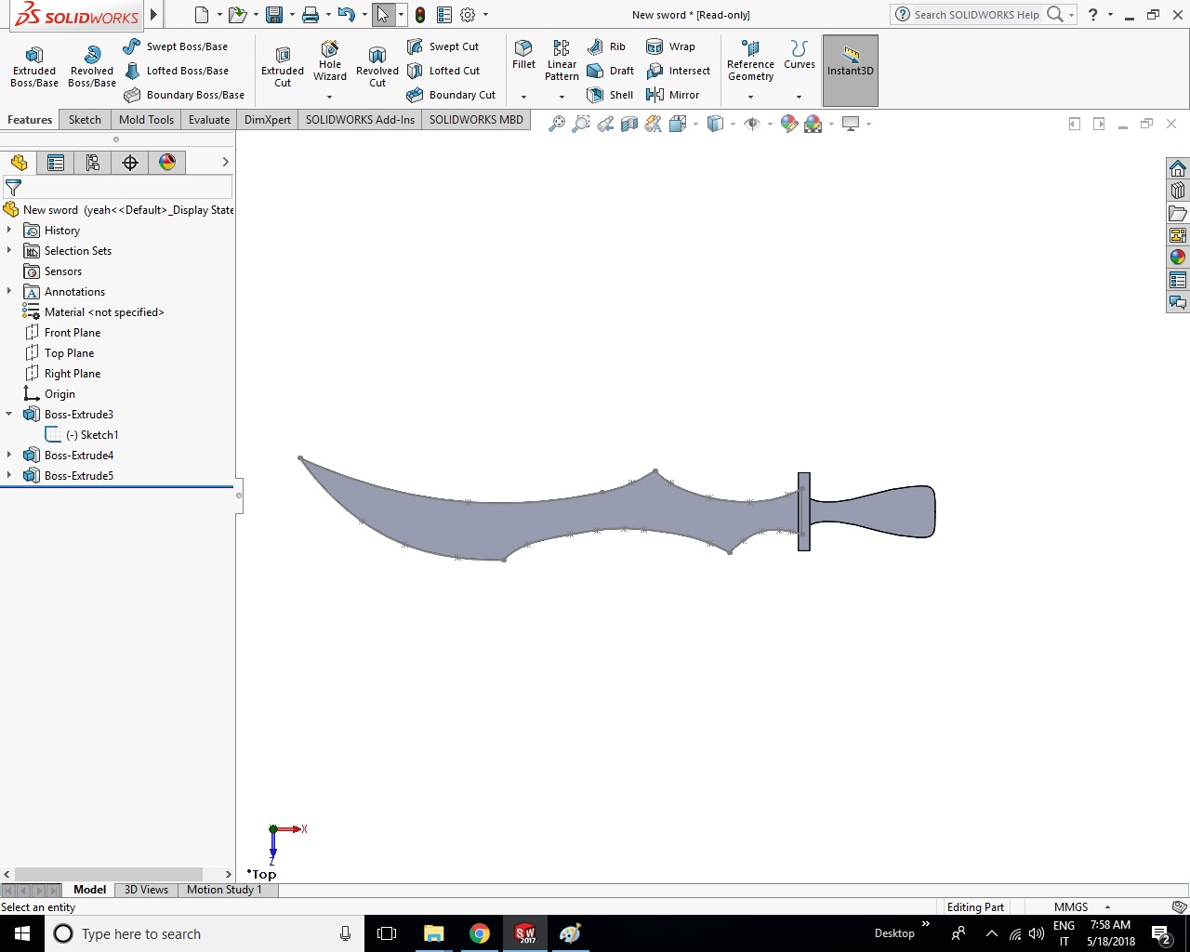
Task: Switch to the DimXpert tab
Action: 268,120
